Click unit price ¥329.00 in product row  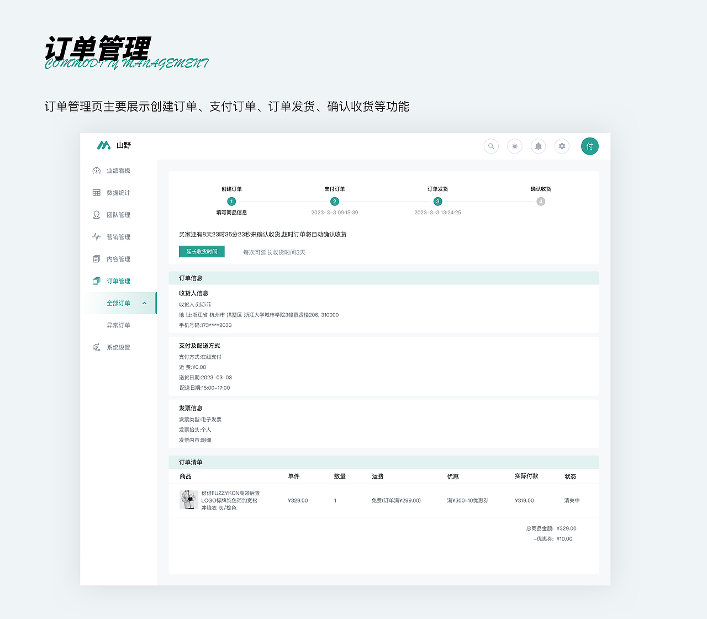pos(298,501)
